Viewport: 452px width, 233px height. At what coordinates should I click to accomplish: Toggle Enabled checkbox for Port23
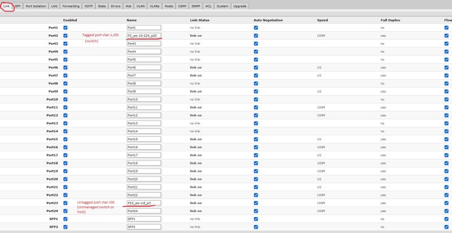[x=66, y=203]
